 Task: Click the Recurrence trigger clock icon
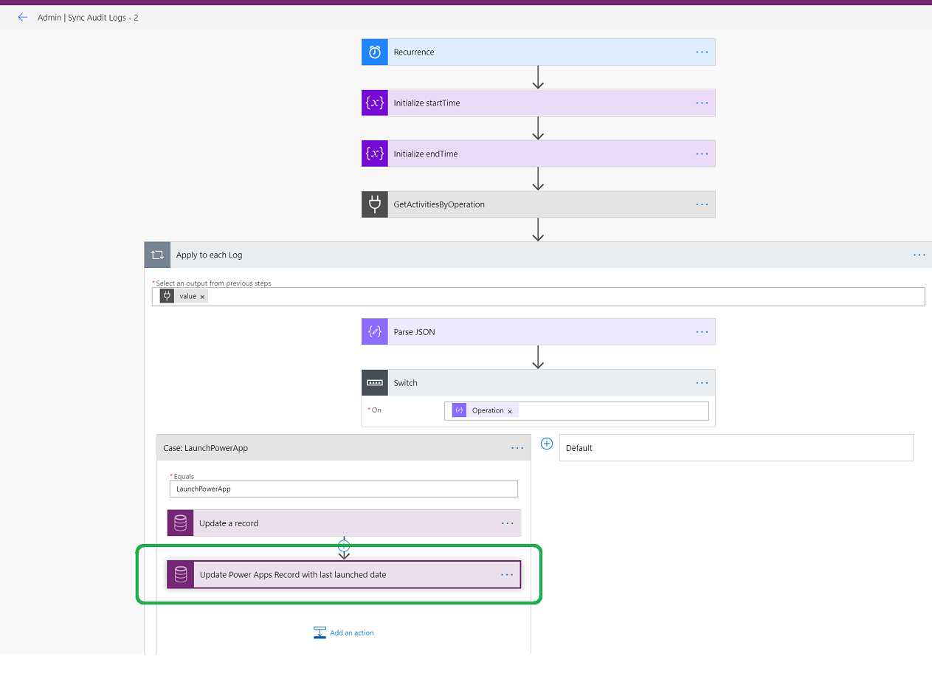(373, 52)
